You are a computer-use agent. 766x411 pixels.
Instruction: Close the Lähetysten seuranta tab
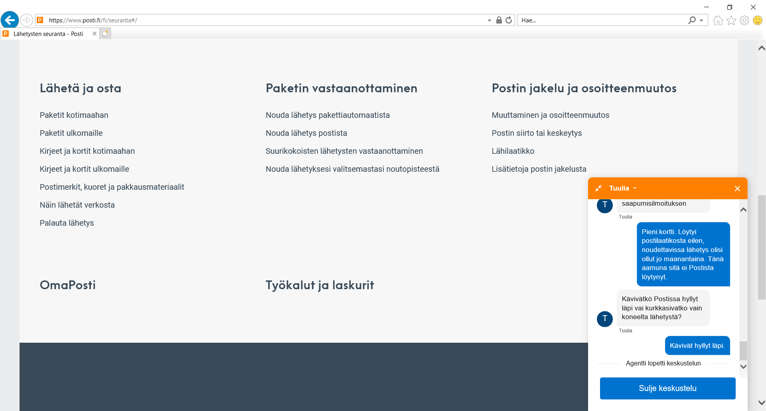click(95, 34)
